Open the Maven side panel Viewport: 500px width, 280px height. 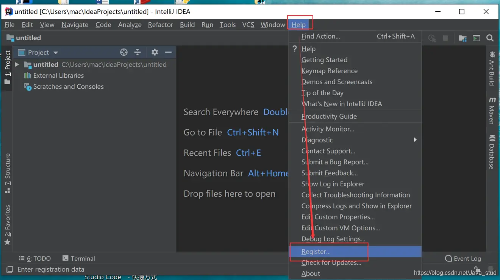click(x=492, y=110)
